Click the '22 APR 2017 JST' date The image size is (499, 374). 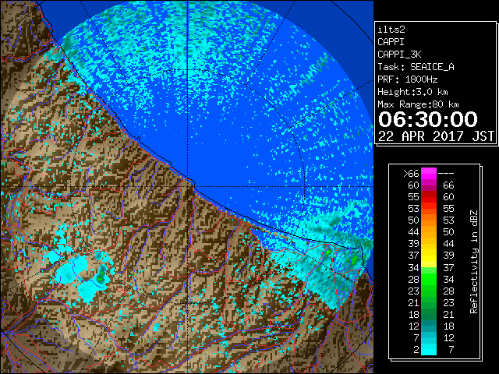tap(436, 136)
